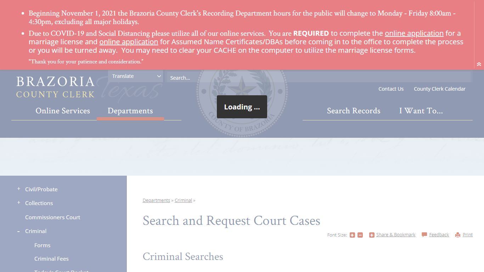The image size is (484, 272).
Task: Click the Share & Bookmark plus icon
Action: click(372, 235)
